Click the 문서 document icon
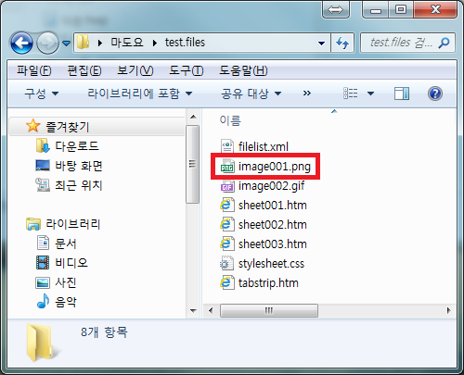 43,243
